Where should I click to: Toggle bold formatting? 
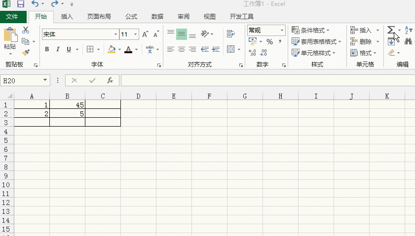click(x=47, y=49)
